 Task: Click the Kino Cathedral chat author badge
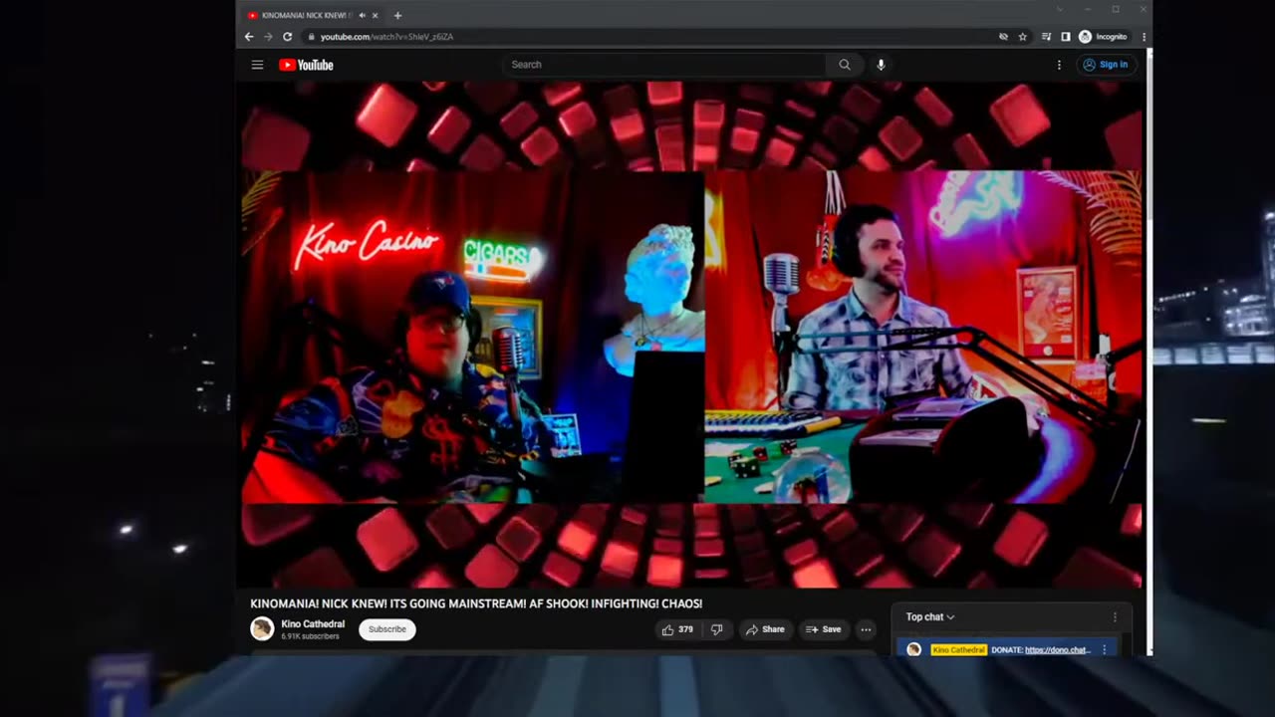click(958, 650)
